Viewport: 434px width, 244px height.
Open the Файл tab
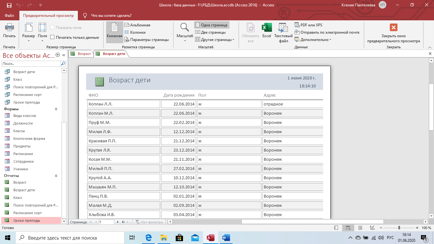coord(9,15)
